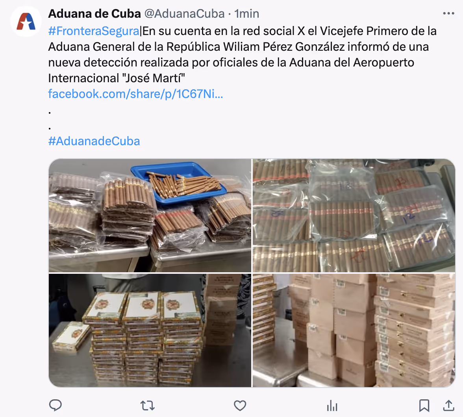Viewport: 463px width, 417px height.
Task: Open photo of cigars in blue tray
Action: pos(150,216)
